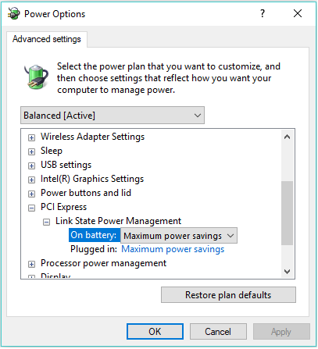Click the Power Options title bar icon
The image size is (318, 349).
(x=14, y=13)
